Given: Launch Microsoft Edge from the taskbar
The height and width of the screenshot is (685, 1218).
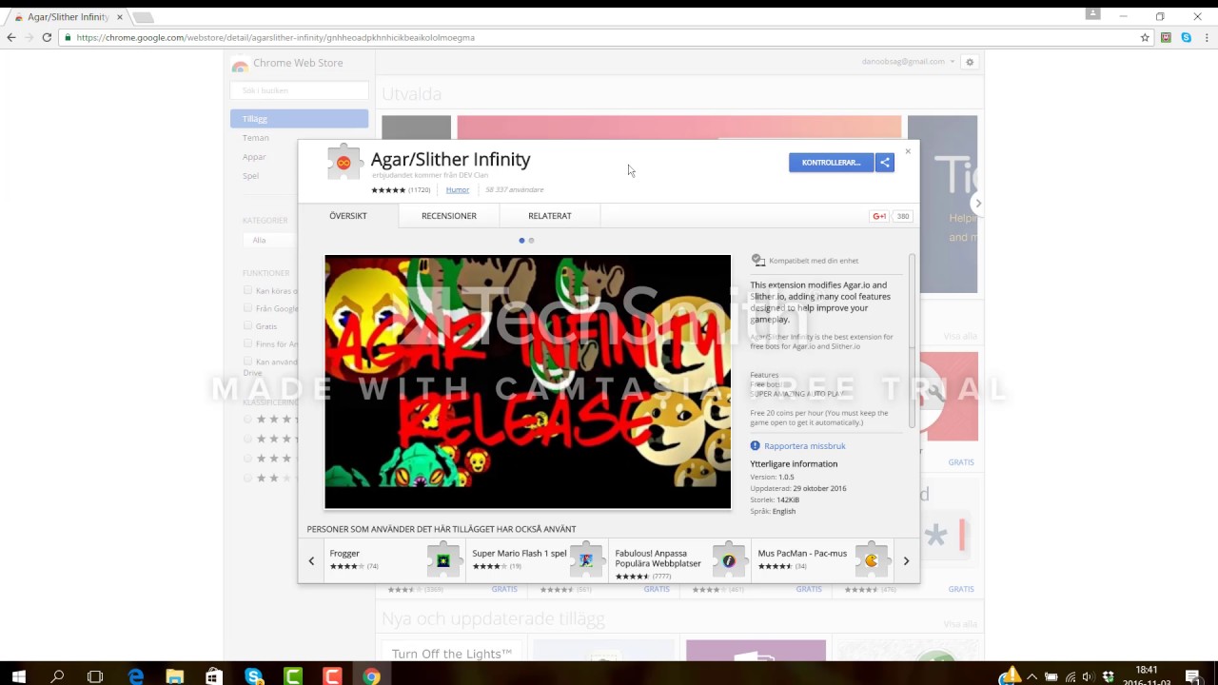Looking at the screenshot, I should click(x=136, y=676).
